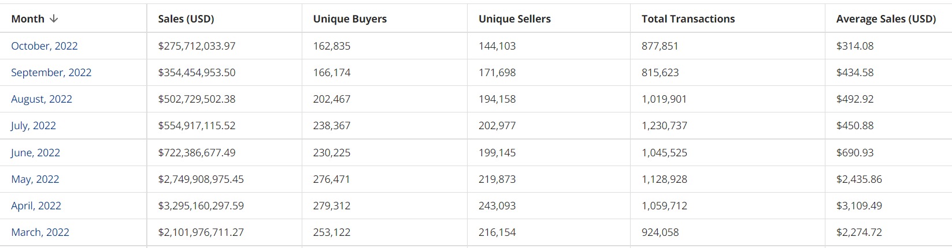Click the sort arrow next to Month
The height and width of the screenshot is (248, 952).
54,19
